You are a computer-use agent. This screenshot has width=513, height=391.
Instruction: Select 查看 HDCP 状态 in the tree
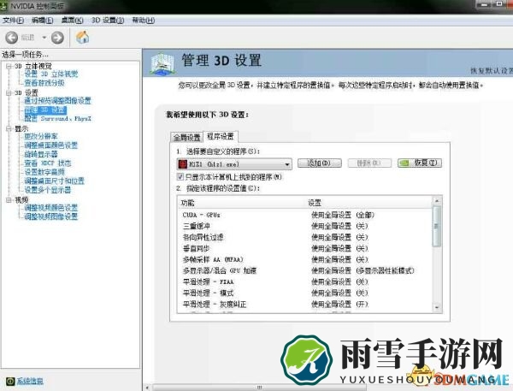48,163
